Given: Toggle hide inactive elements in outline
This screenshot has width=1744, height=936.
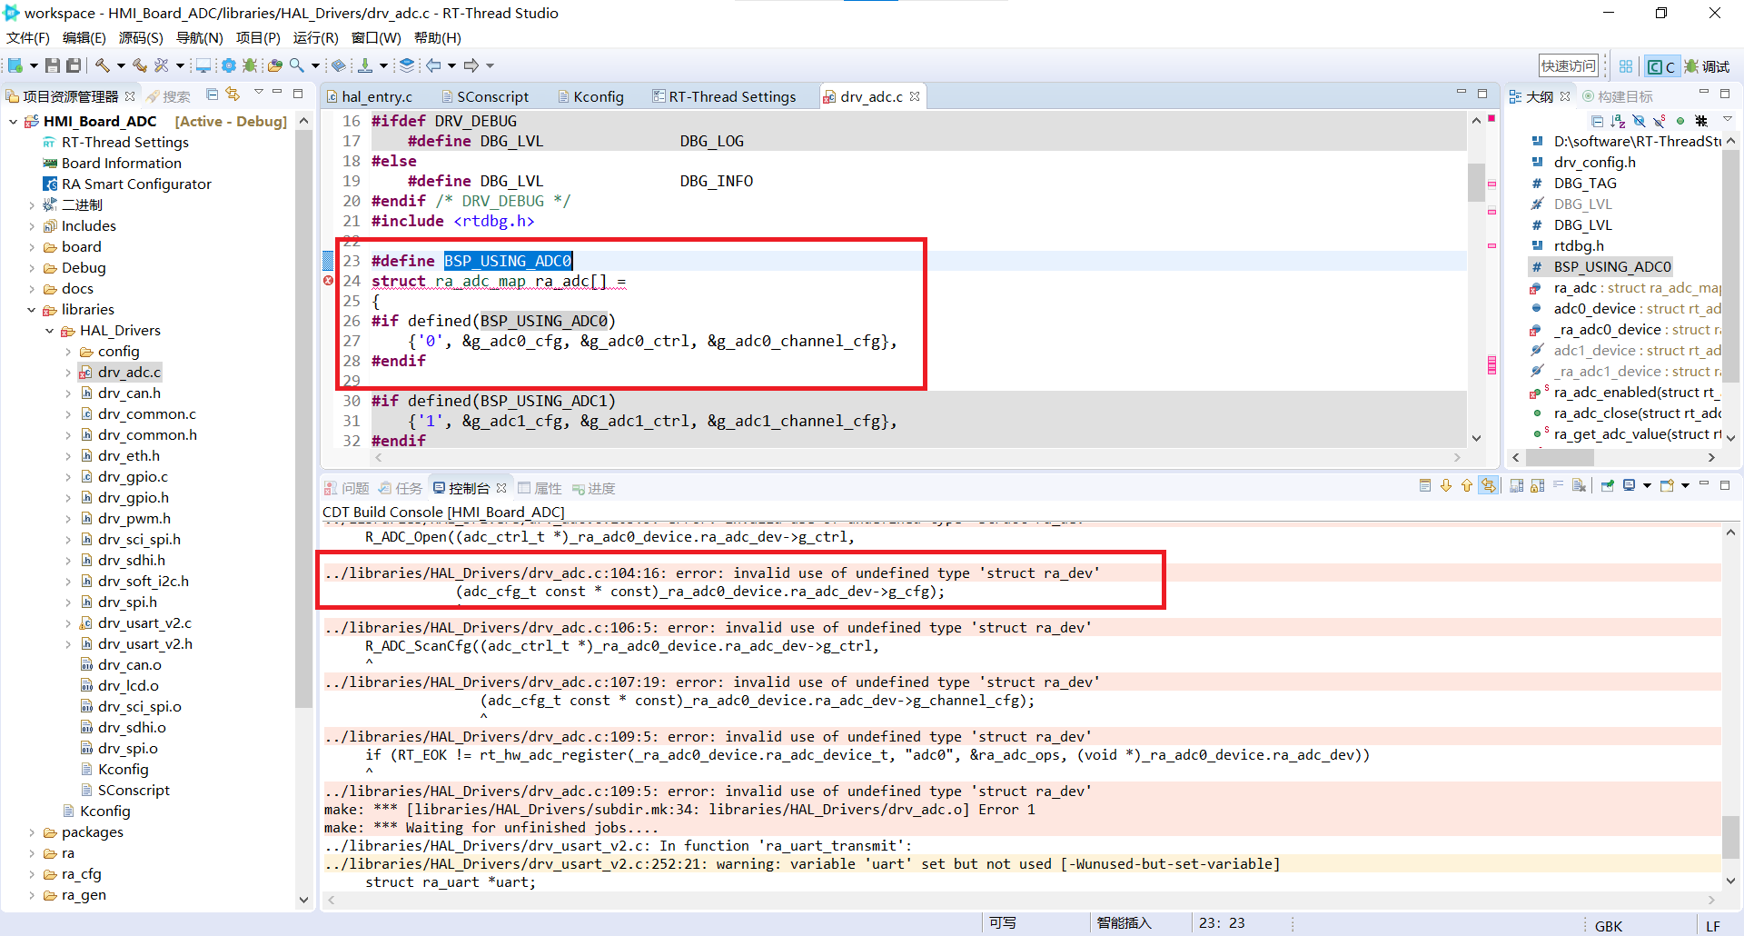Looking at the screenshot, I should click(x=1701, y=121).
